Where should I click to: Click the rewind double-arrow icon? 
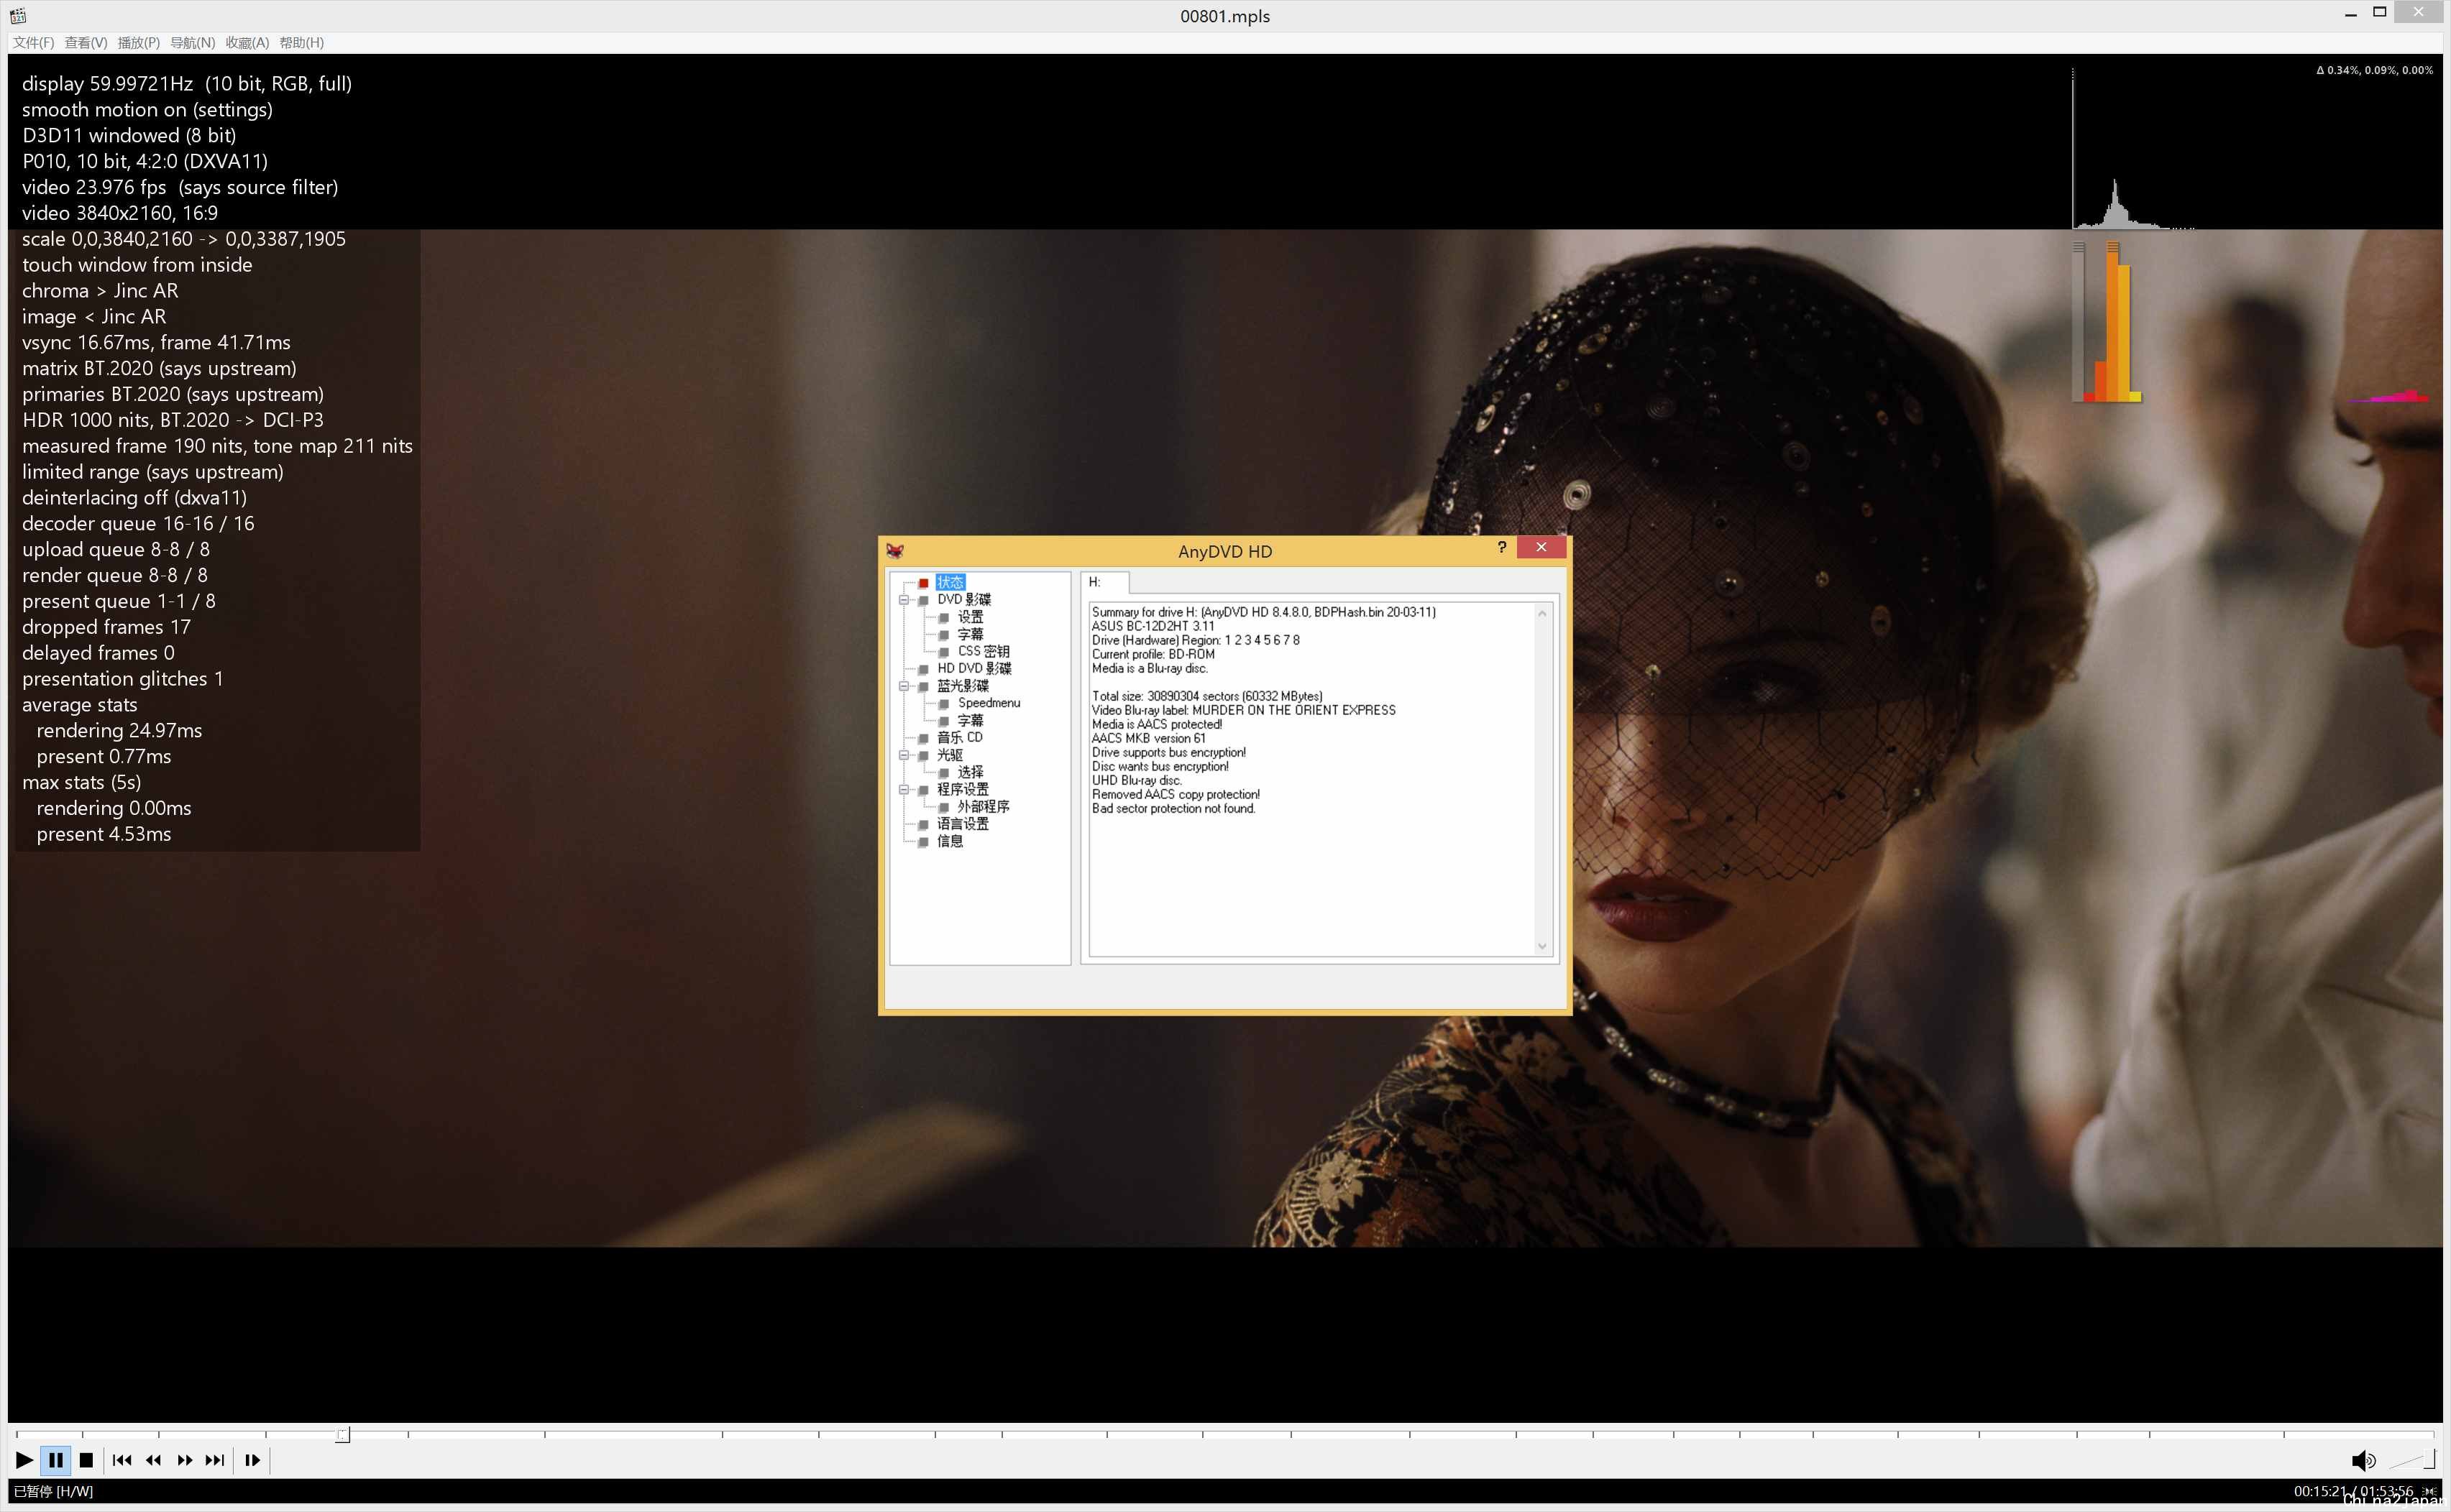[x=153, y=1460]
